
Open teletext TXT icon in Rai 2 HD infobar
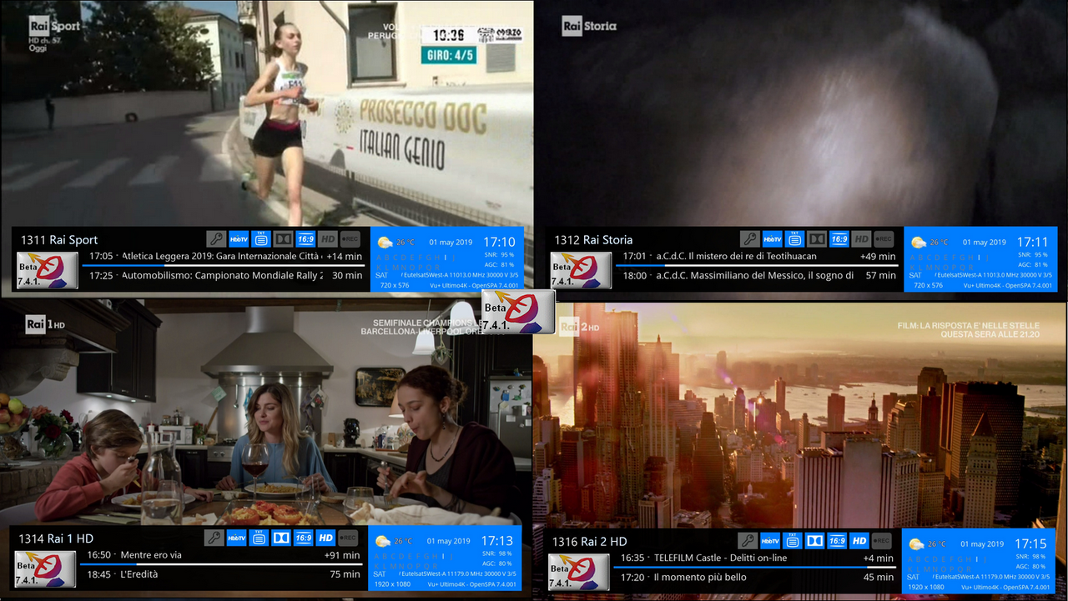[793, 541]
